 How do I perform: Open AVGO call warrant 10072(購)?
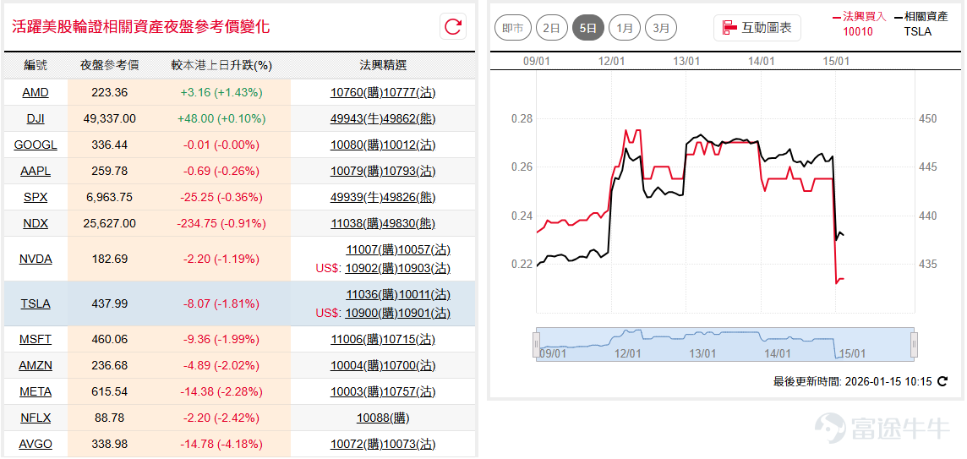pyautogui.click(x=357, y=444)
